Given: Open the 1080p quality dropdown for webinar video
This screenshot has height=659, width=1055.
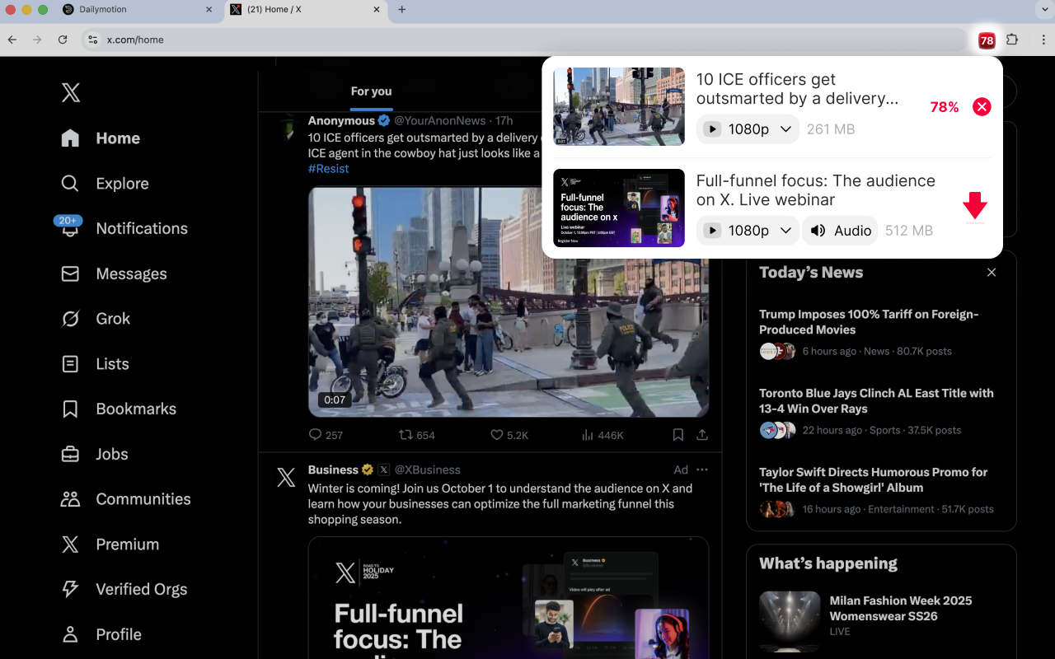Looking at the screenshot, I should pyautogui.click(x=747, y=231).
